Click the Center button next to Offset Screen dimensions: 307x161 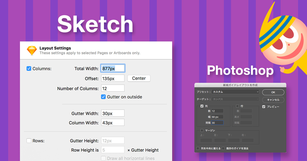(x=139, y=78)
